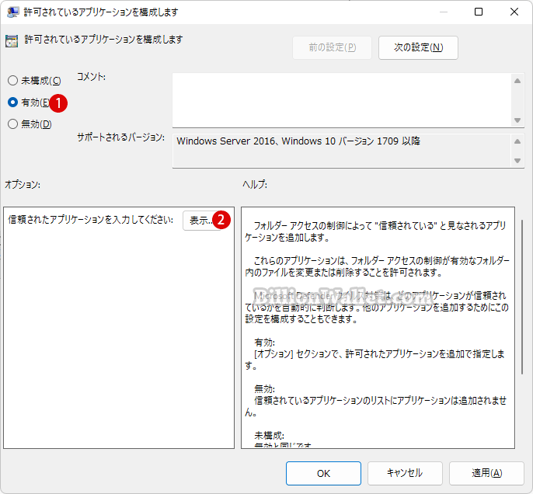Click comment box scroll up arrow
533x494 pixels.
[517, 81]
